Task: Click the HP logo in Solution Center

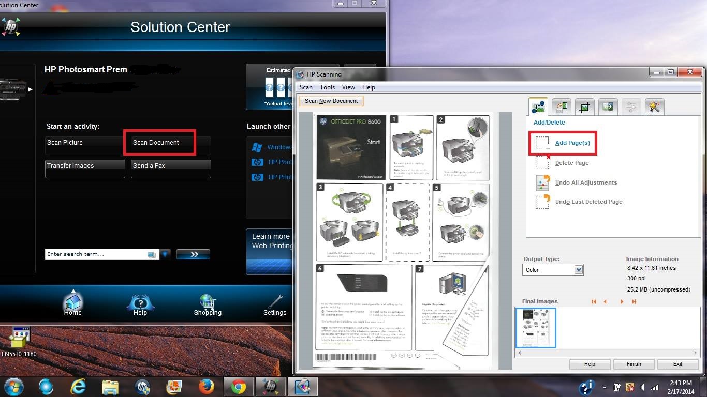Action: (x=10, y=26)
